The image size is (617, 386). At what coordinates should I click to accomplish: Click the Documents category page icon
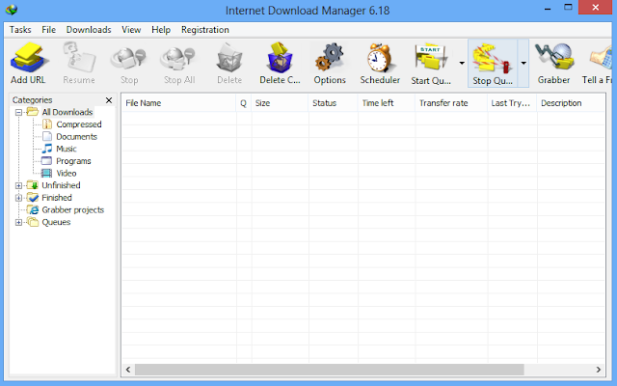pos(47,137)
